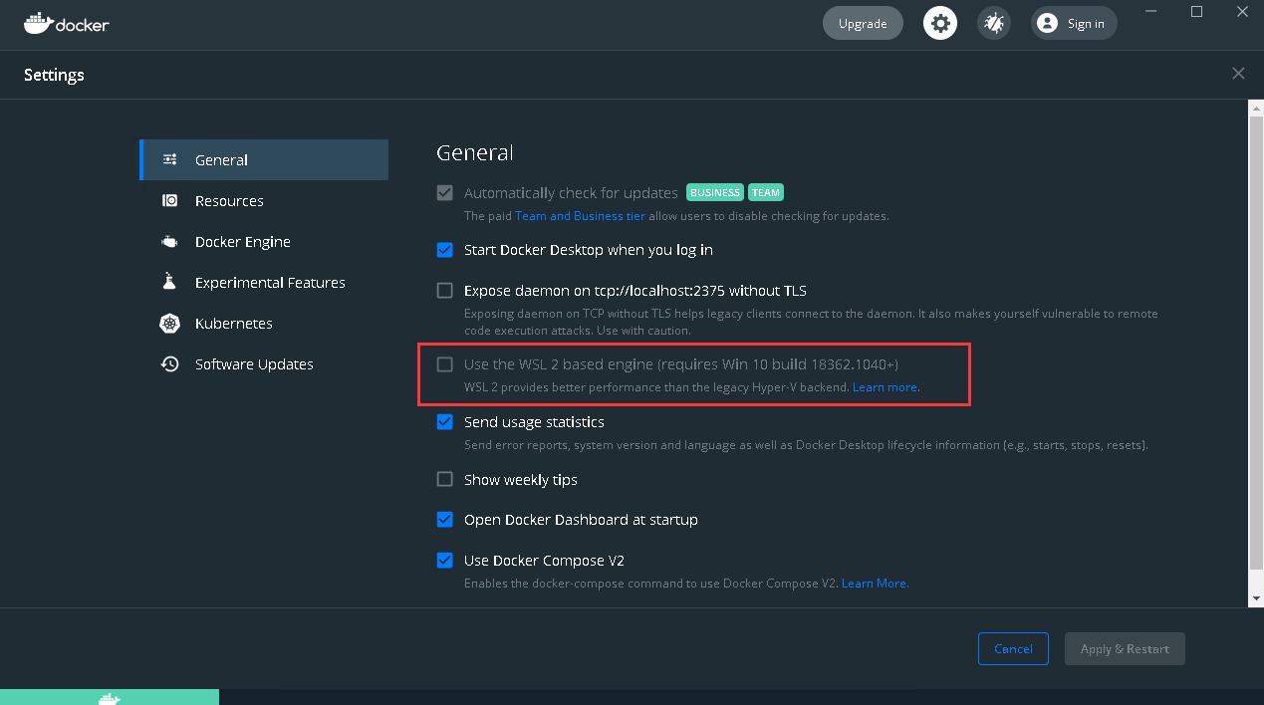Click Team and Business tier link

click(x=580, y=215)
